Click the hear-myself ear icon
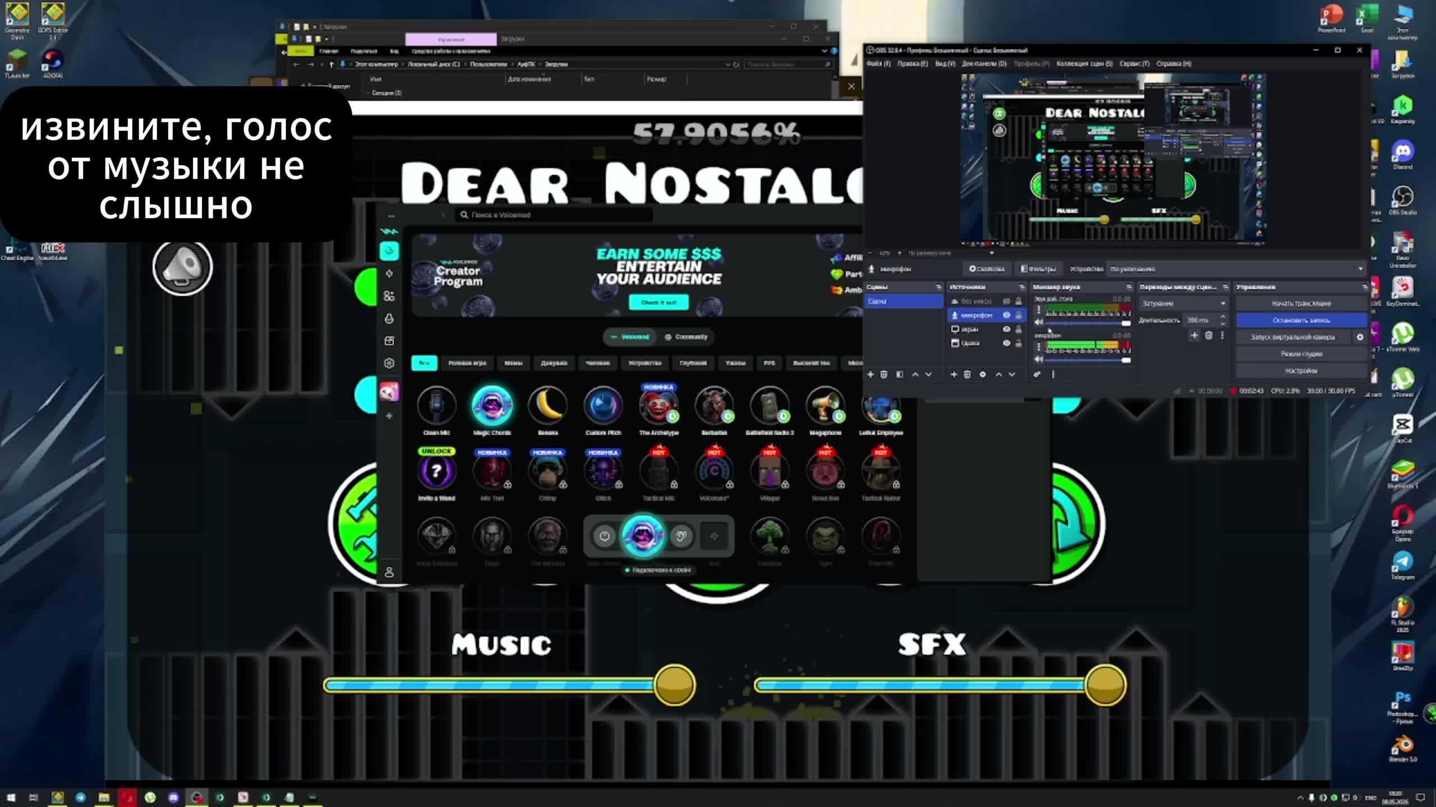The width and height of the screenshot is (1436, 807). (681, 536)
